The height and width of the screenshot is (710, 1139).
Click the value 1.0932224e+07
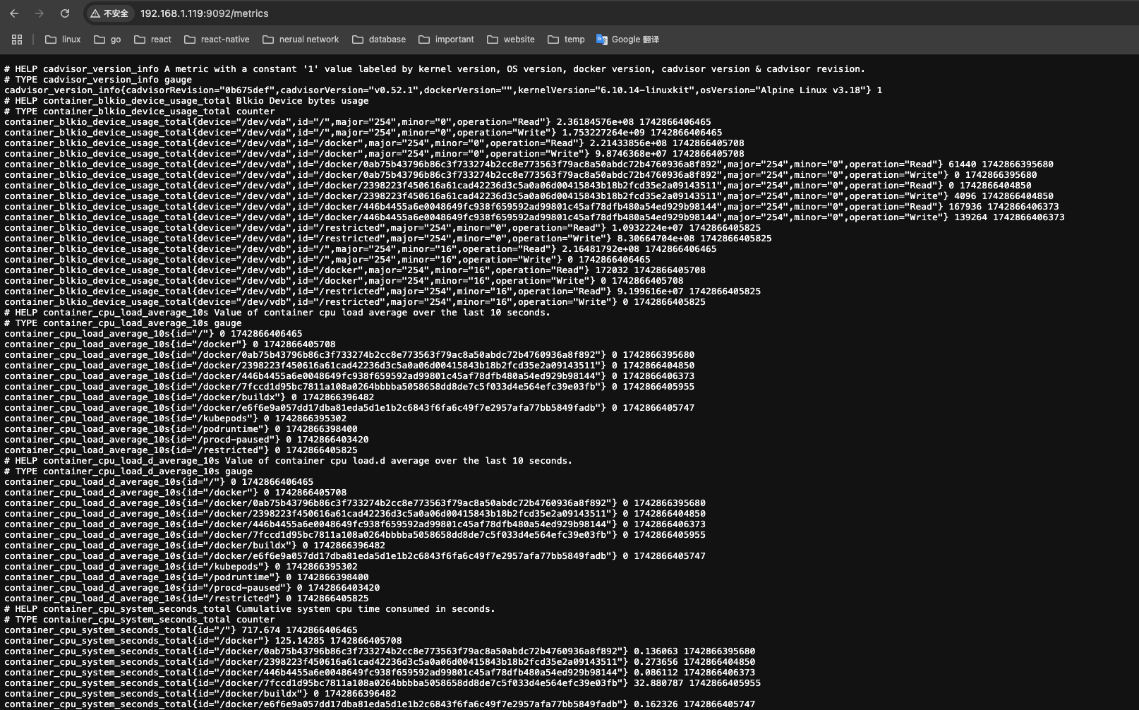click(x=647, y=228)
